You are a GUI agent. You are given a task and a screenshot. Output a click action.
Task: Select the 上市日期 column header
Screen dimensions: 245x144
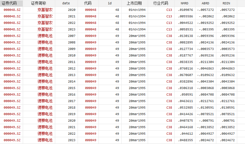coord(134,3)
